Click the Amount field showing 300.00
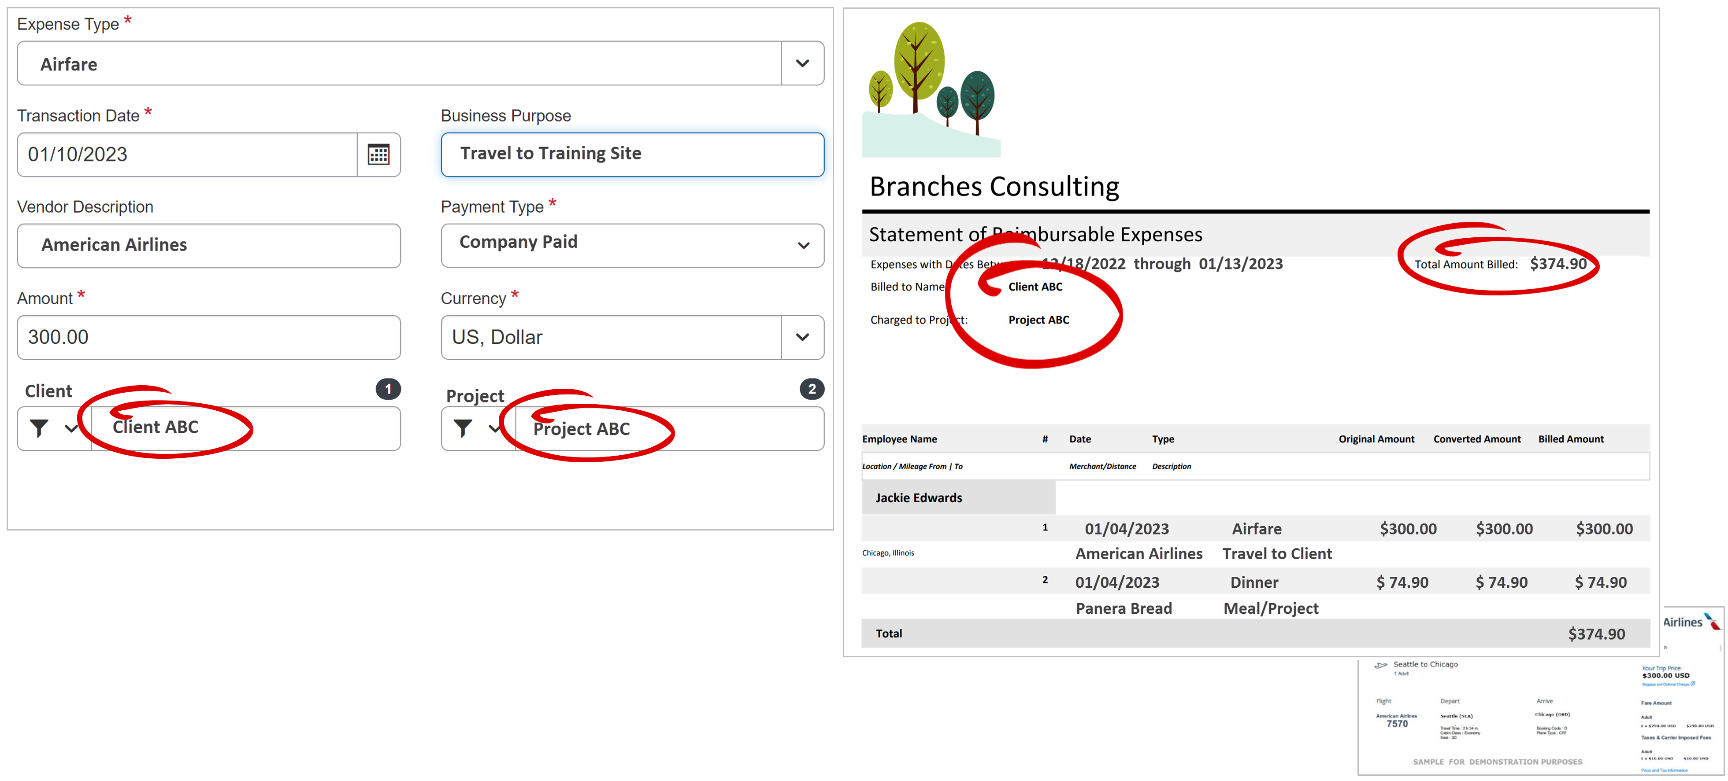1728x781 pixels. tap(209, 337)
